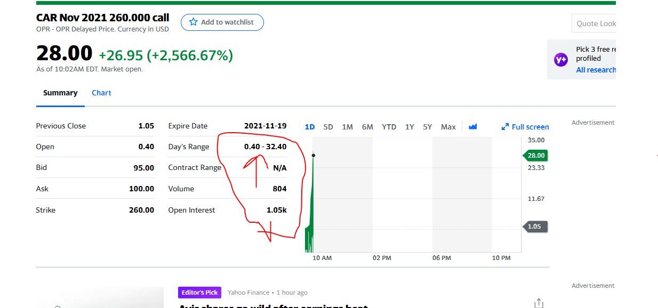Click the title 'CAR Nov 2021 260.000 call'
Viewport: 658px width, 308px height.
(103, 18)
